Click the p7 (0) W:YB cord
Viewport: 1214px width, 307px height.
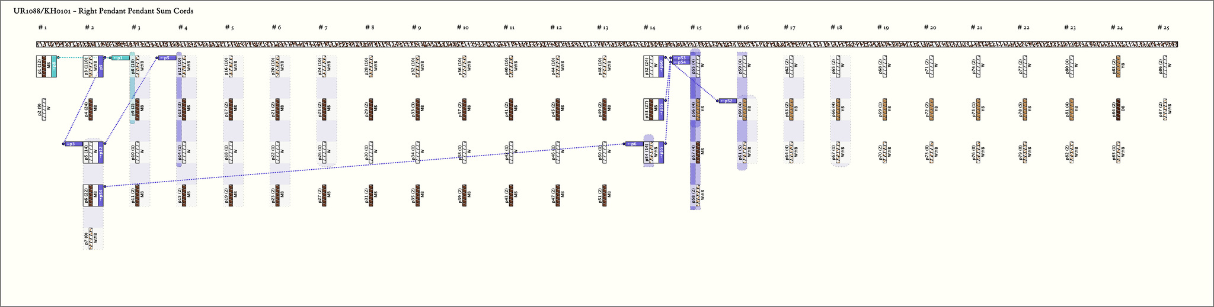tap(90, 238)
